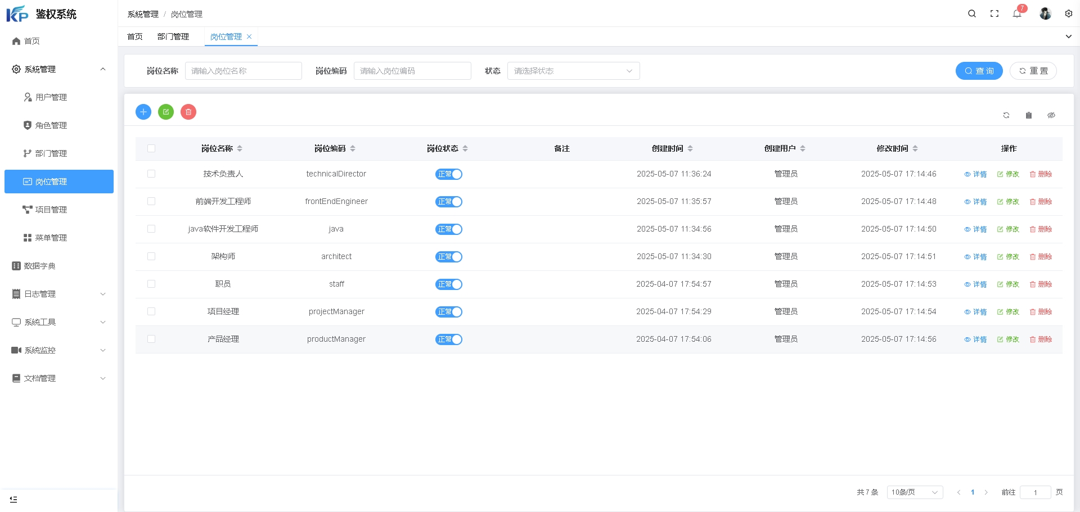Open 角色管理 in the sidebar
Viewport: 1080px width, 512px height.
click(51, 125)
